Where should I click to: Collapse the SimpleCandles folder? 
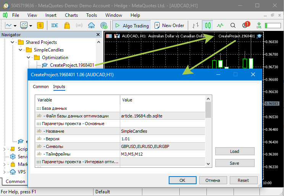(21, 50)
